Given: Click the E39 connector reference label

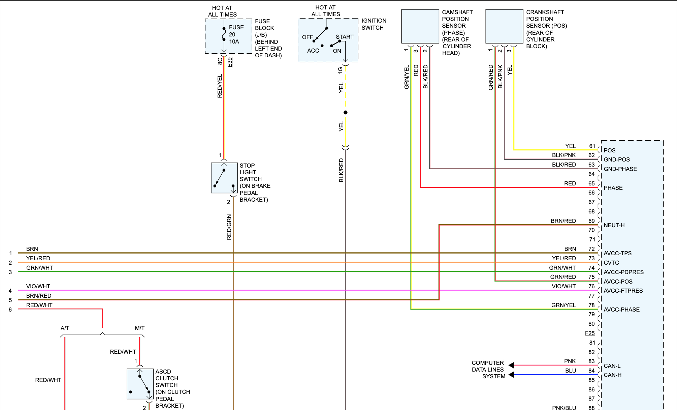Looking at the screenshot, I should click(230, 62).
